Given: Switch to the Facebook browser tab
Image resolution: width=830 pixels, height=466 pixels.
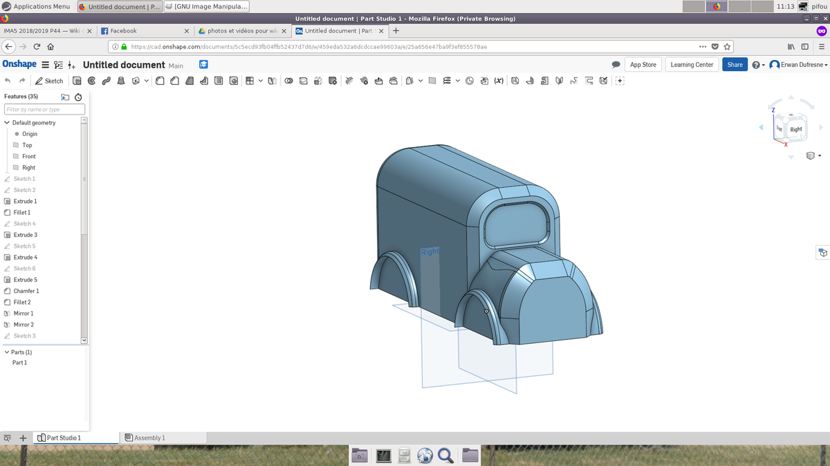Looking at the screenshot, I should (x=123, y=31).
